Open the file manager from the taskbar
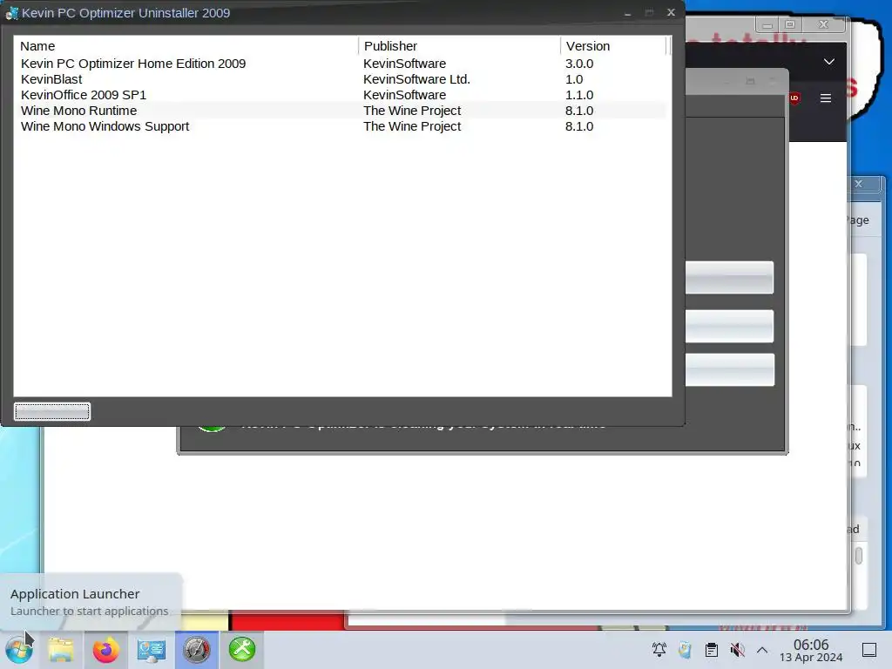This screenshot has height=669, width=892. coord(61,650)
